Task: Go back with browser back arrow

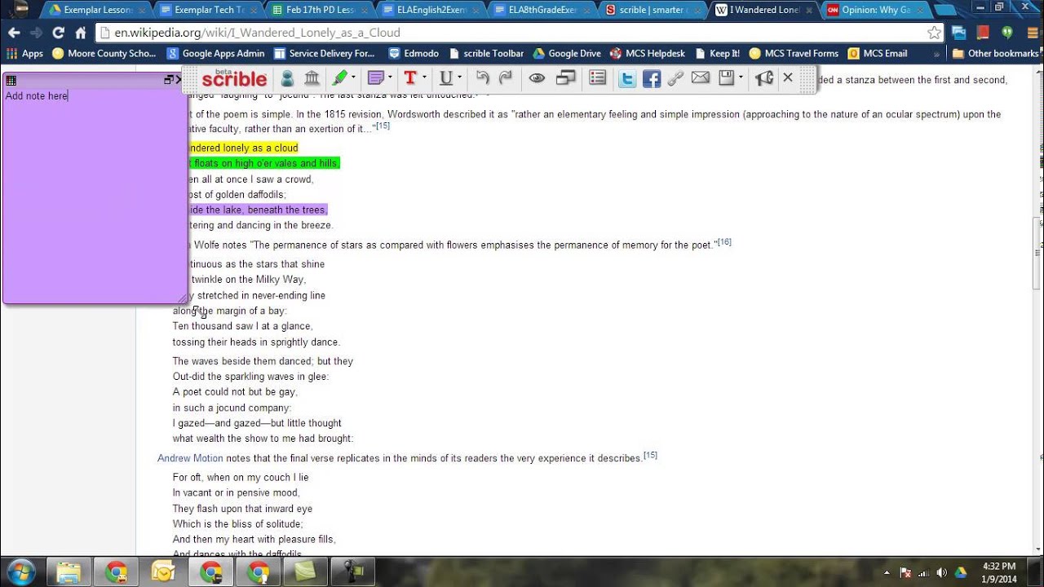Action: tap(14, 33)
